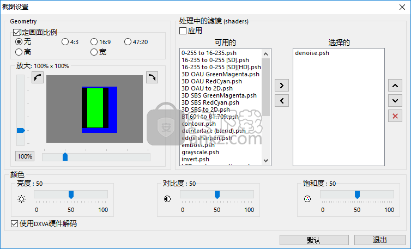Screen dimensions: 411x249
Task: Select 3D OAU to 2D.psh
Action: tap(207, 88)
